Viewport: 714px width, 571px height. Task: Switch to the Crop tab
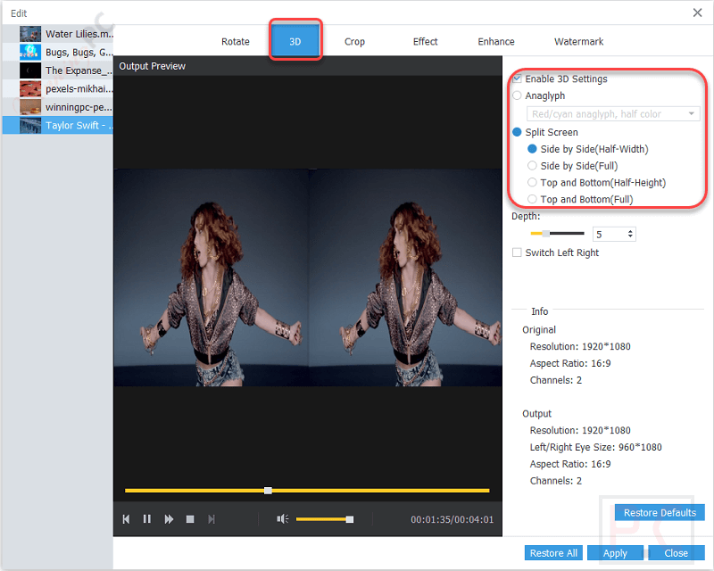[354, 41]
